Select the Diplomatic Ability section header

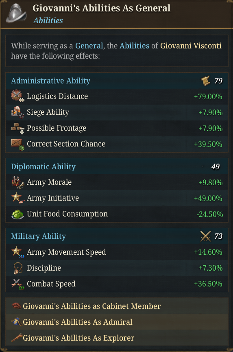[117, 166]
